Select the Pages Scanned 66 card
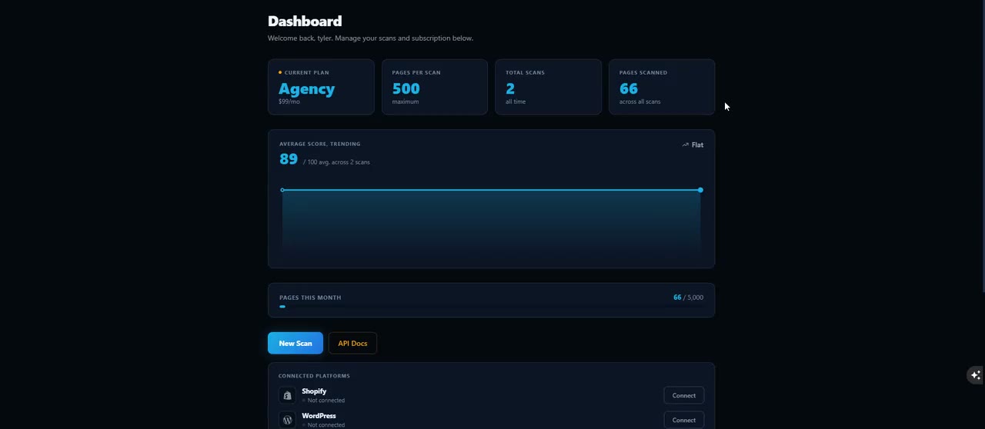 click(662, 87)
